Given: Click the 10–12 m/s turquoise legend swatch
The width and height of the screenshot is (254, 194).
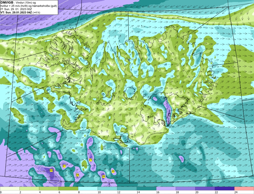Looking at the screenshot, I should [x=107, y=189].
